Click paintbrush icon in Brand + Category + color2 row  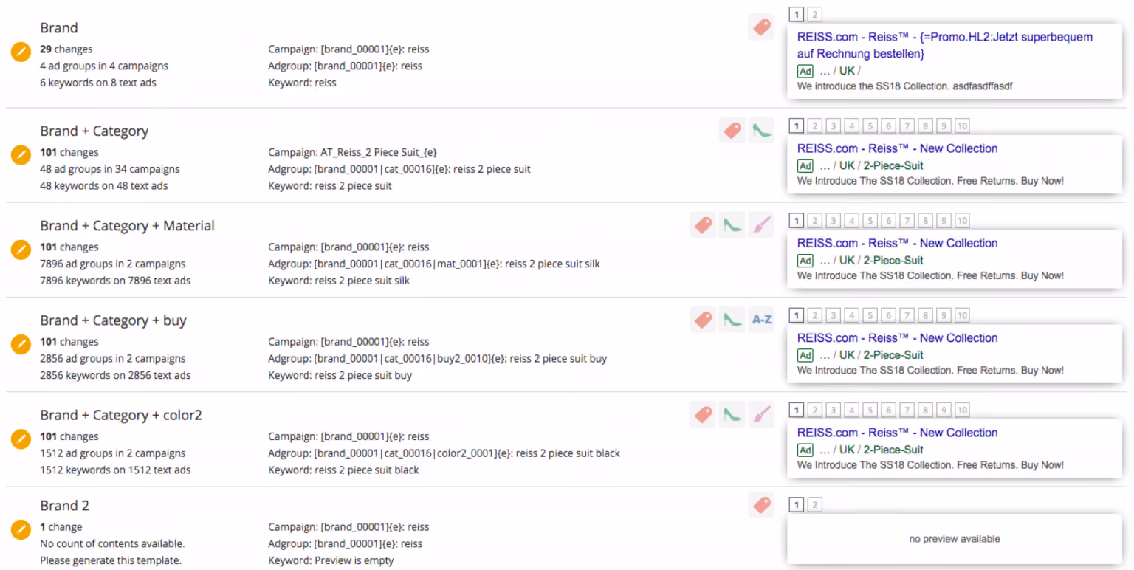pos(761,414)
